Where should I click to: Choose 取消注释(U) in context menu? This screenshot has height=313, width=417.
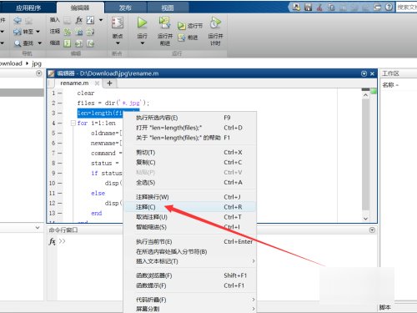189,217
